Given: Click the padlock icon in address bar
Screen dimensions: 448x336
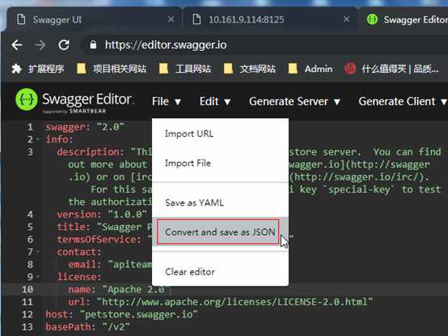Looking at the screenshot, I should pyautogui.click(x=93, y=45).
